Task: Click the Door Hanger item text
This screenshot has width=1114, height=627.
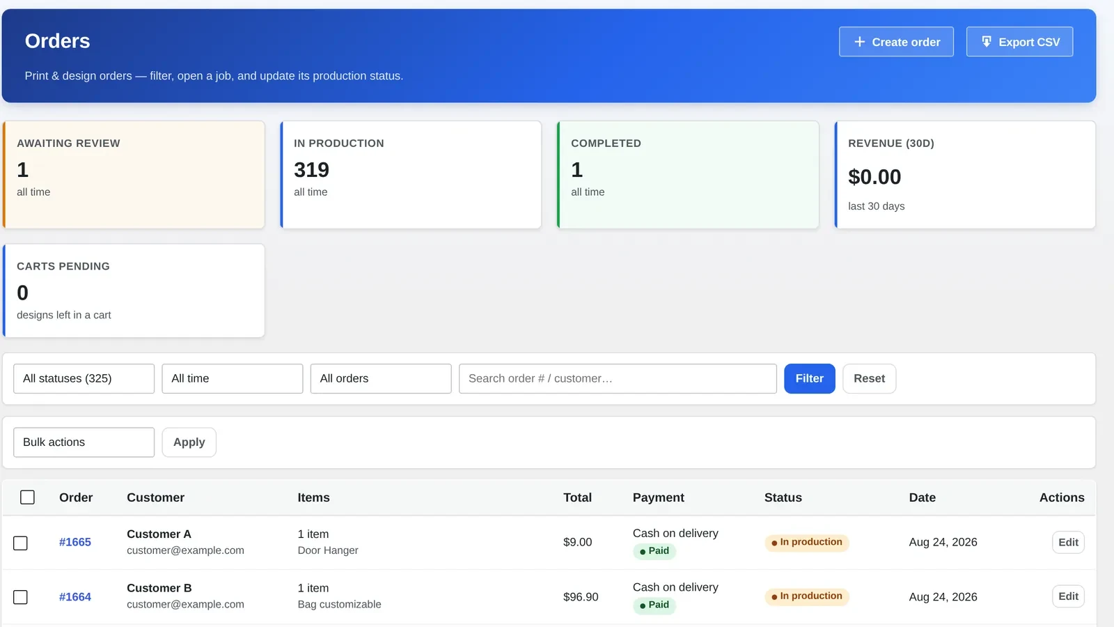Action: pyautogui.click(x=328, y=550)
